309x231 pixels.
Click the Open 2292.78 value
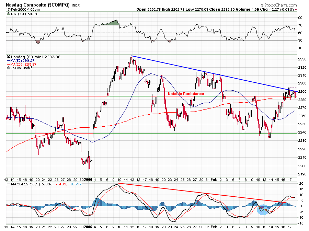149,10
